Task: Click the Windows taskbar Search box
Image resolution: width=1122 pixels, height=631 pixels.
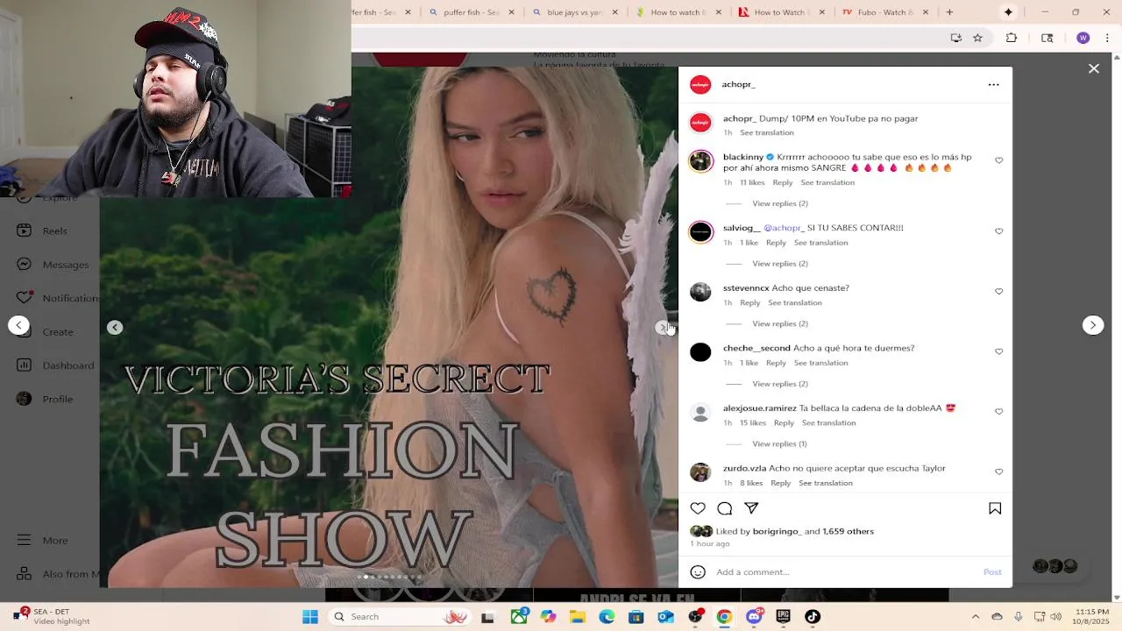Action: 399,617
